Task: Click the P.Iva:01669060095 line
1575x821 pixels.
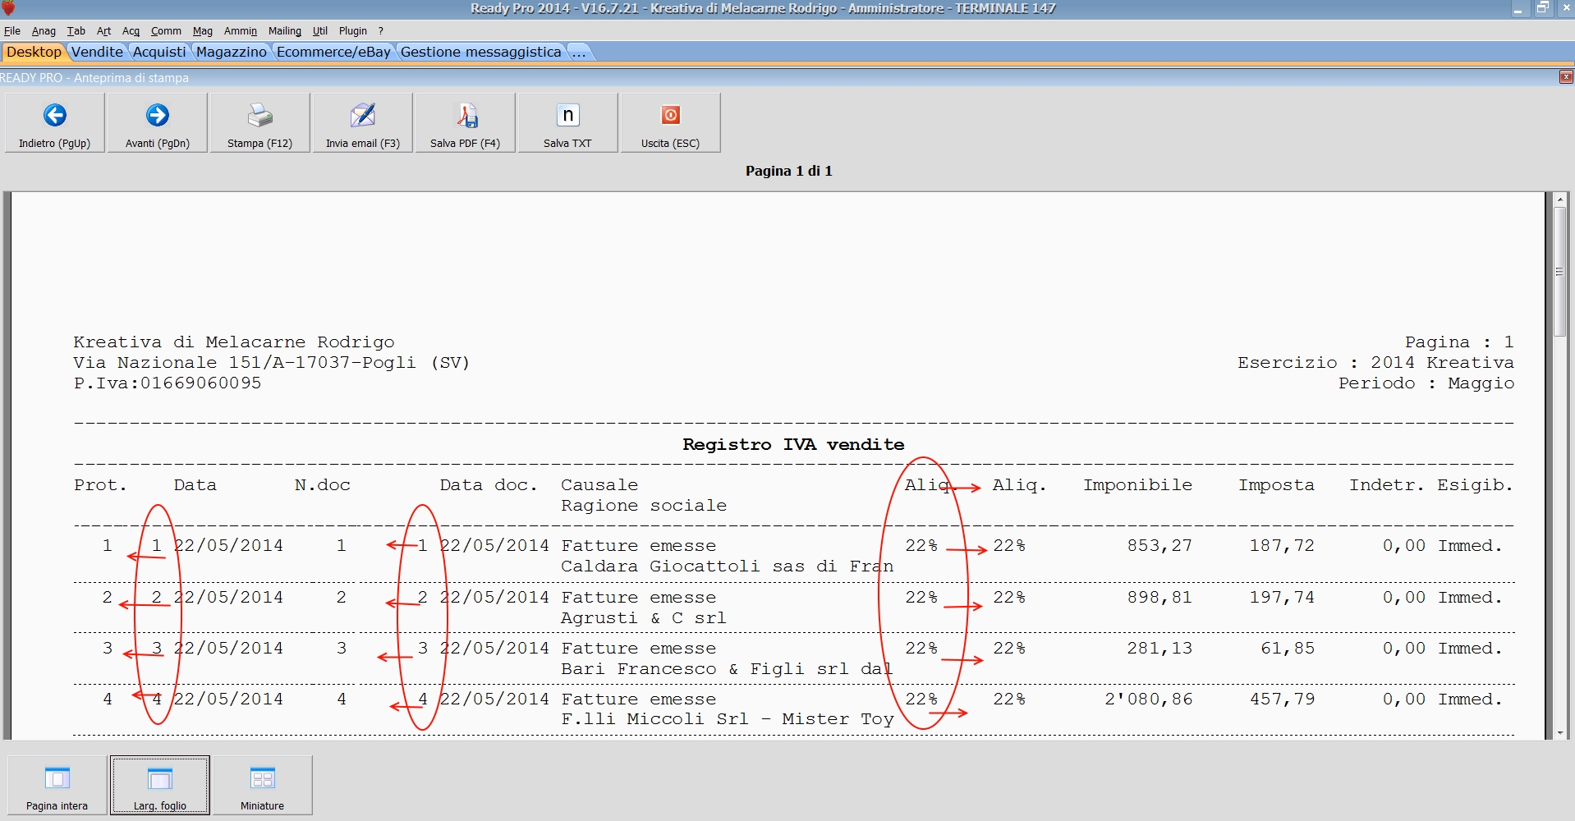Action: point(168,383)
